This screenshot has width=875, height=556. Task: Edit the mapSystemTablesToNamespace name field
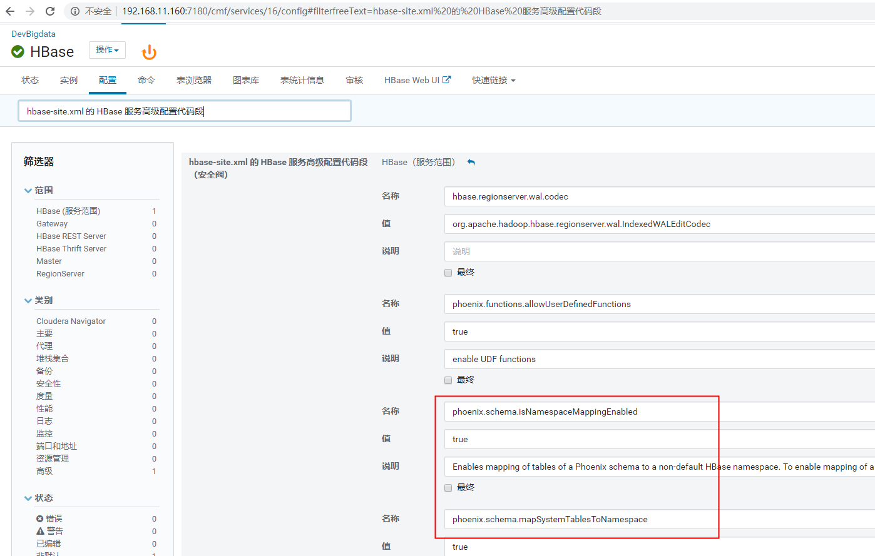(660, 519)
